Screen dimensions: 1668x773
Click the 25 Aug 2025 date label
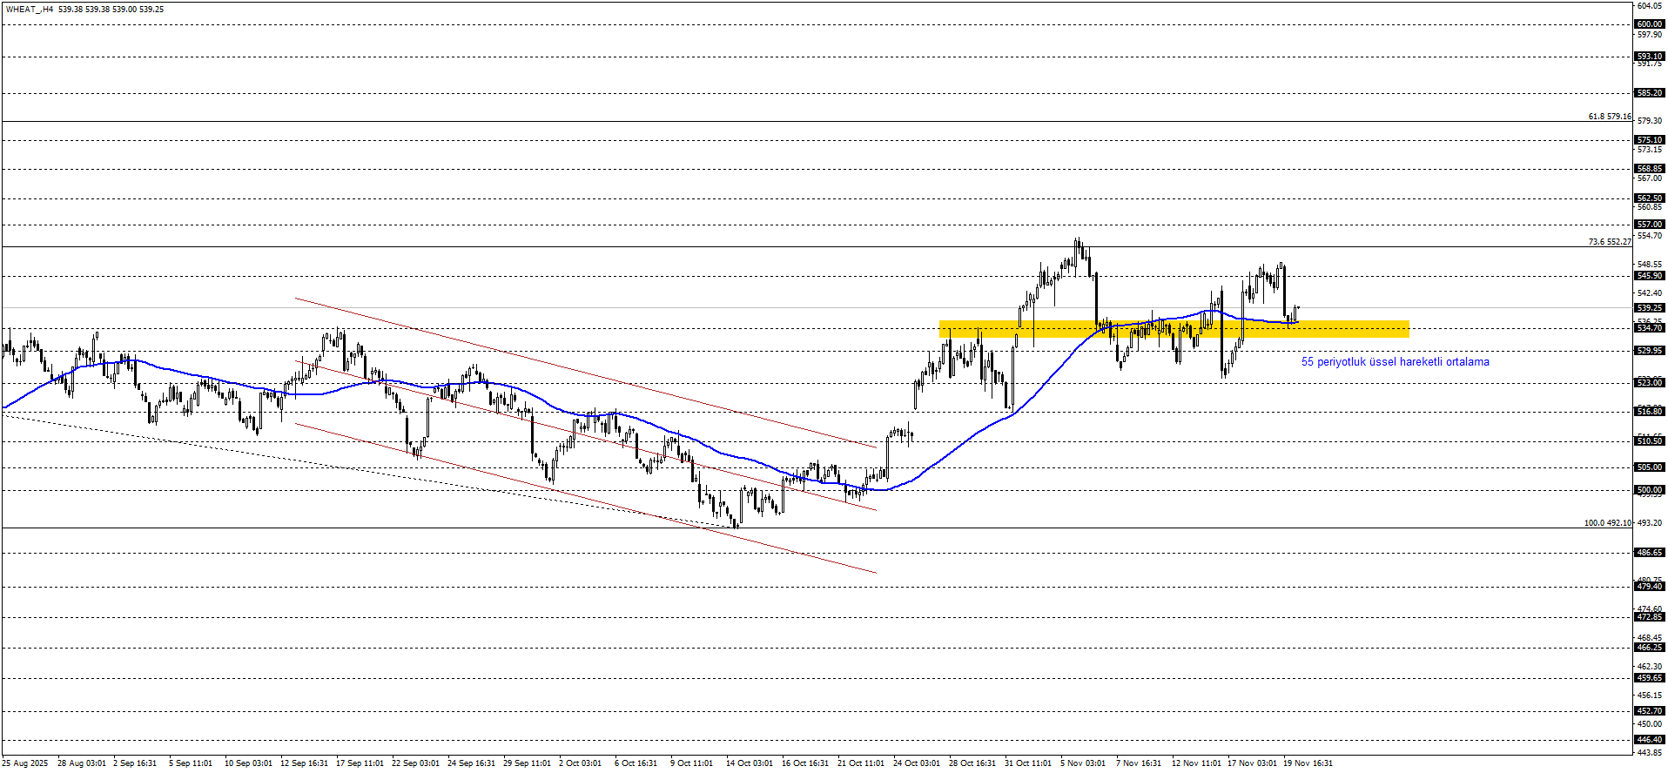25,763
